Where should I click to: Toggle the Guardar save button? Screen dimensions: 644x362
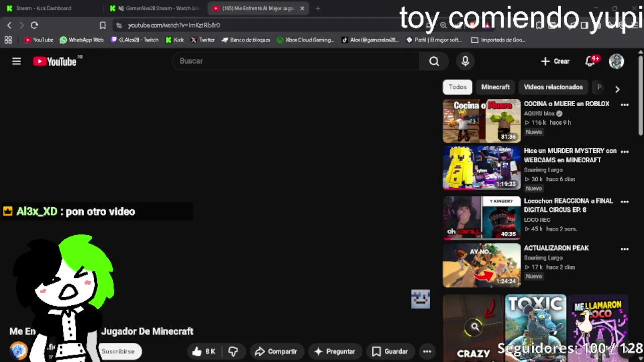click(x=390, y=351)
